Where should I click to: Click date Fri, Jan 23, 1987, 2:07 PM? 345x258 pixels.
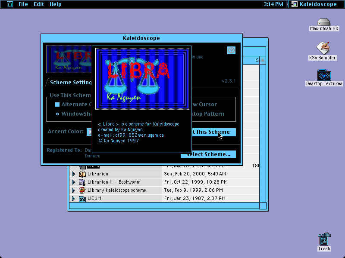click(195, 198)
